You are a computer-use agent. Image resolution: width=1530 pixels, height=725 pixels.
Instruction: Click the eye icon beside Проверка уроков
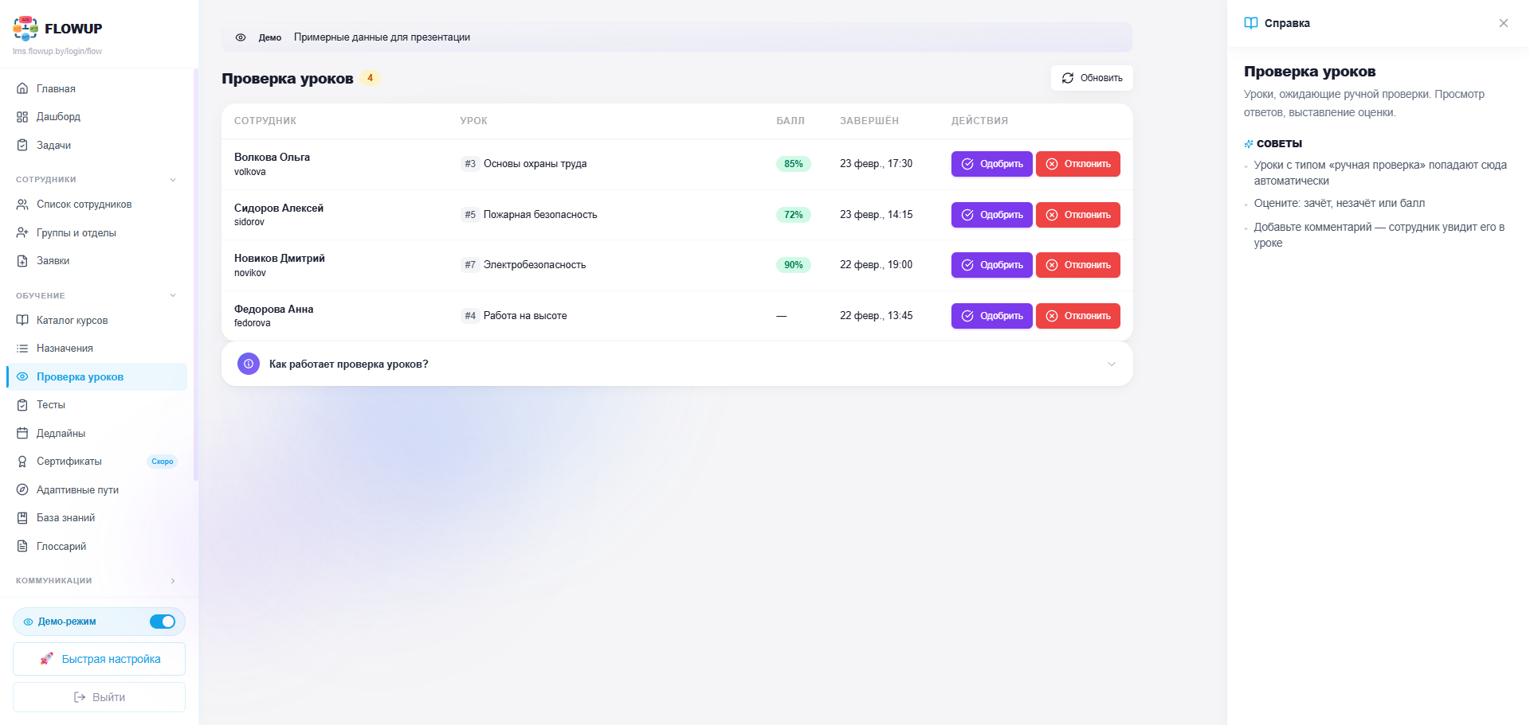pos(22,376)
